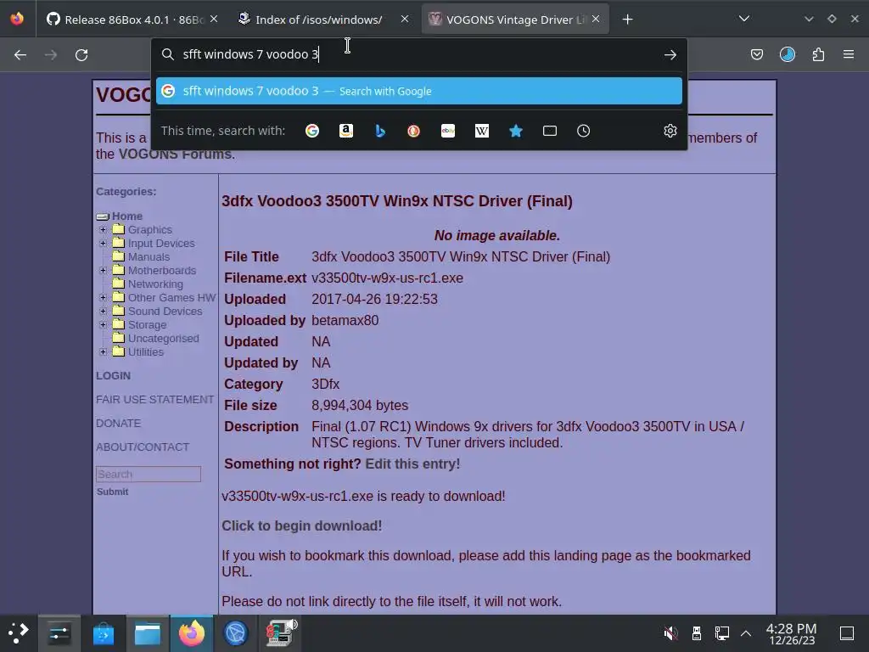Search open tabs icon

click(550, 131)
